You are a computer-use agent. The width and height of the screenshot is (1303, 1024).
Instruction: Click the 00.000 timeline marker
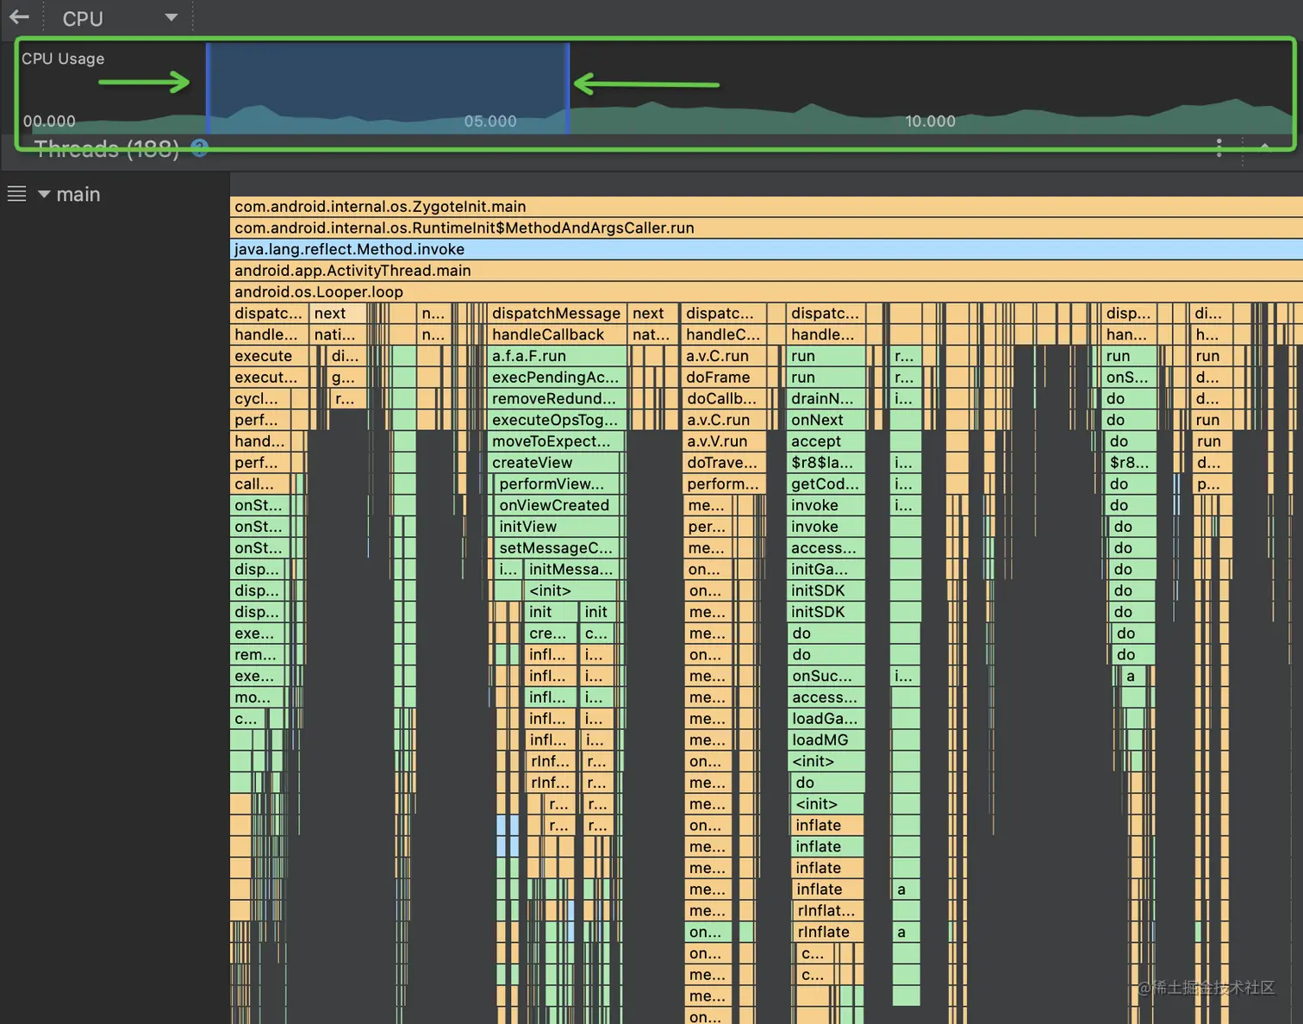(x=49, y=121)
